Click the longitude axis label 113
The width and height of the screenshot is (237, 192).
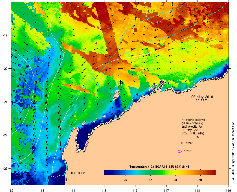42,190
